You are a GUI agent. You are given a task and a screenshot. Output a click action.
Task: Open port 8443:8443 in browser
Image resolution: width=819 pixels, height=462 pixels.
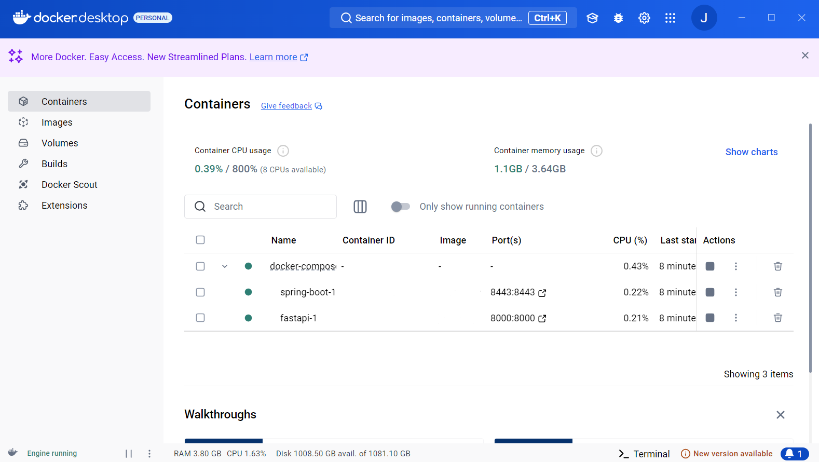(542, 293)
